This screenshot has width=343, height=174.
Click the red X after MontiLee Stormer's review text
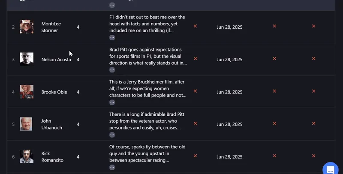pyautogui.click(x=196, y=26)
